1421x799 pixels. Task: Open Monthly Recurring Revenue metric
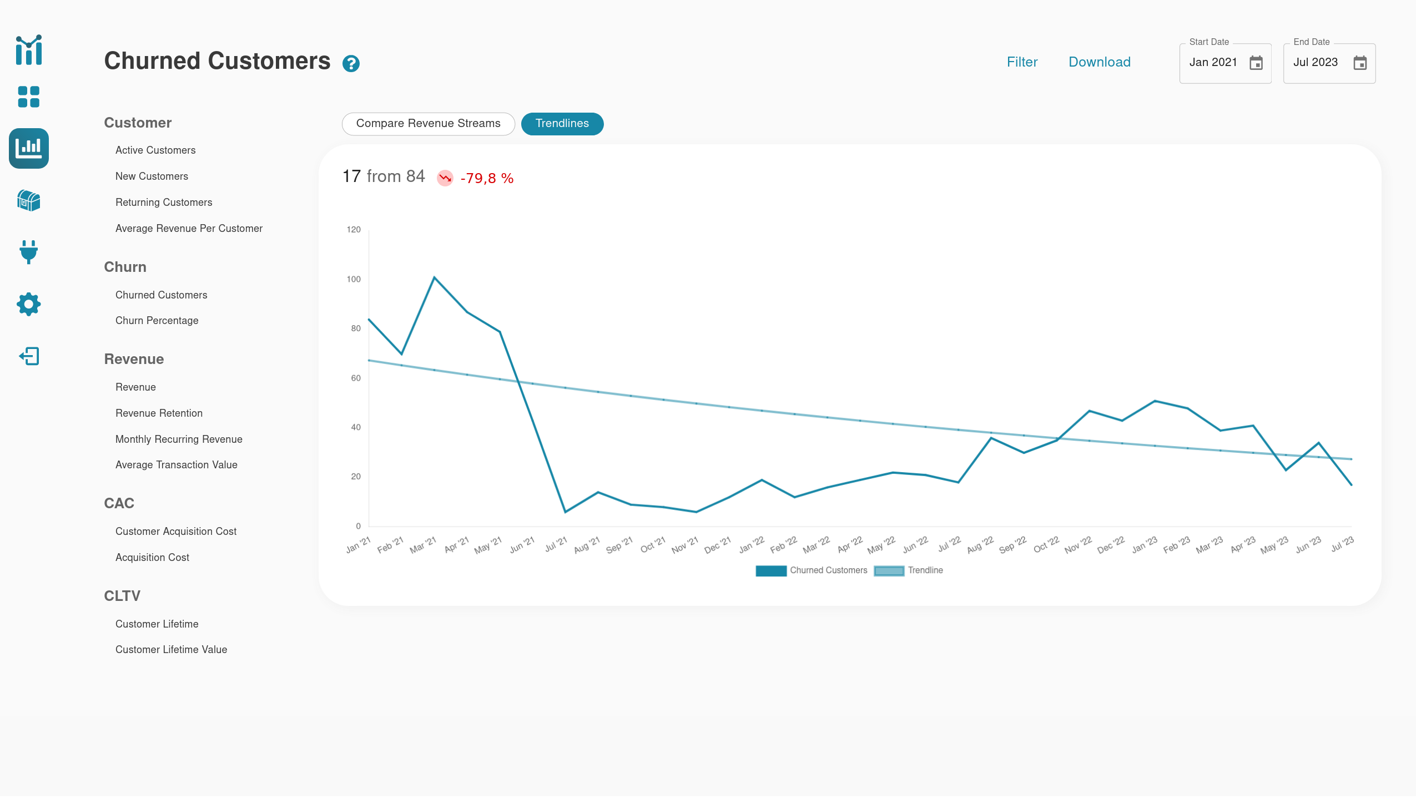tap(179, 439)
